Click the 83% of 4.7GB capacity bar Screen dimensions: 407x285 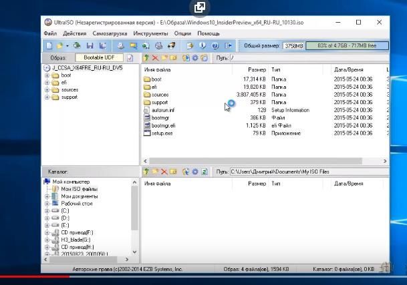[348, 45]
